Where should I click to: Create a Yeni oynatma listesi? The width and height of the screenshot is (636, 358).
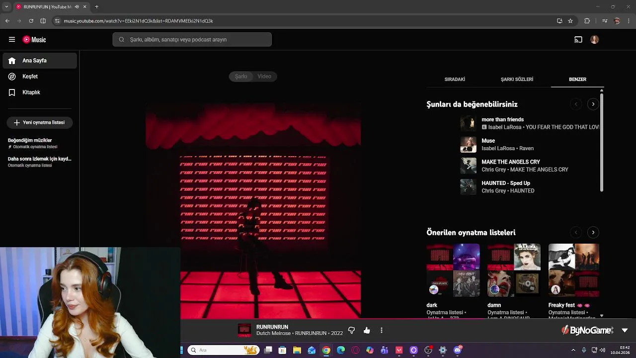coord(40,122)
